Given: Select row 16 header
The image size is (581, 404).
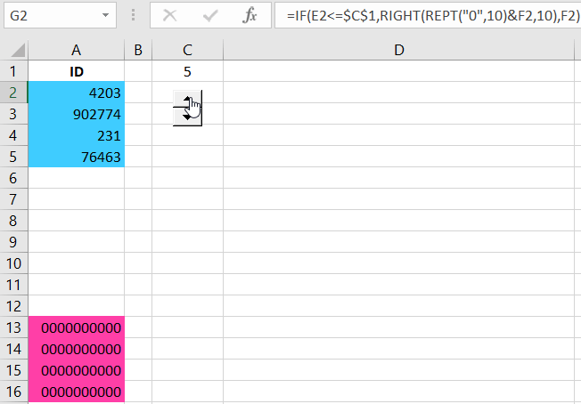Looking at the screenshot, I should pyautogui.click(x=13, y=392).
